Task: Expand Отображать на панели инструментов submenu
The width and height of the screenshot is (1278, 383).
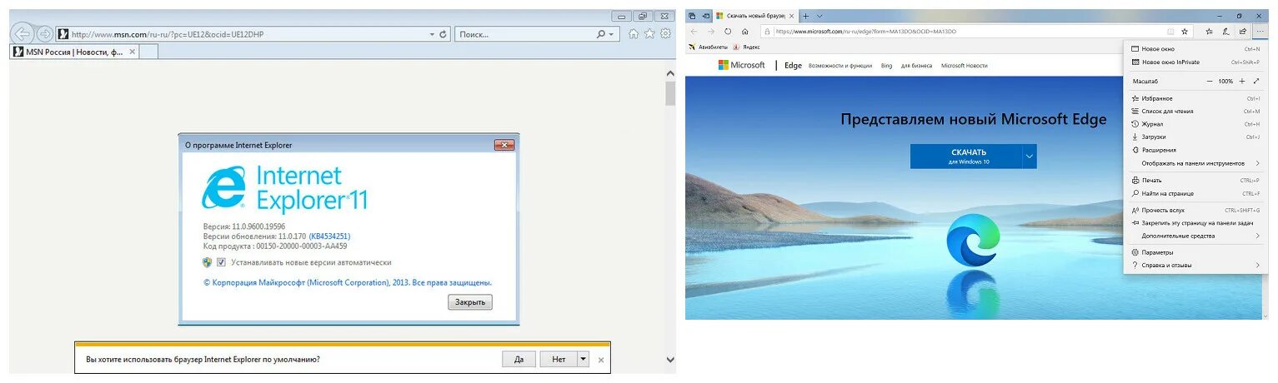Action: (x=1195, y=163)
